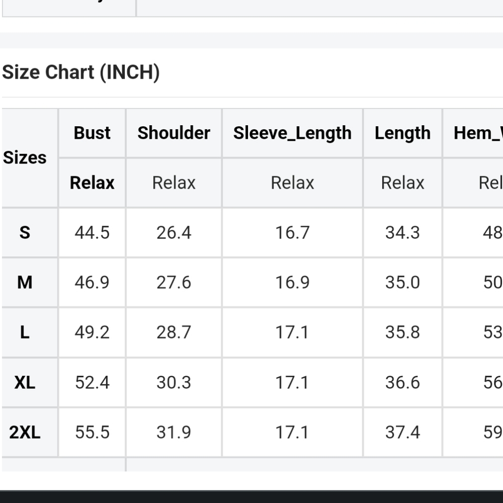
Task: Select the Length column header
Action: 402,133
